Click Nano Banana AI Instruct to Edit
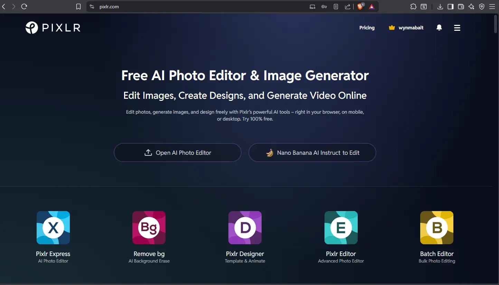Image resolution: width=499 pixels, height=285 pixels. pos(312,152)
